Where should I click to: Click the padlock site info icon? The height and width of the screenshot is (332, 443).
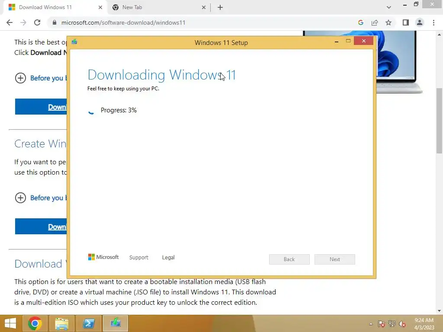(x=55, y=22)
